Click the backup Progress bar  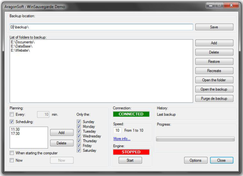tap(195, 139)
